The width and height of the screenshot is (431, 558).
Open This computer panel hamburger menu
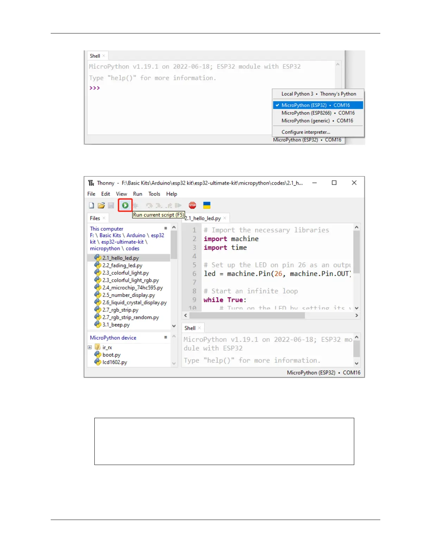click(x=165, y=228)
